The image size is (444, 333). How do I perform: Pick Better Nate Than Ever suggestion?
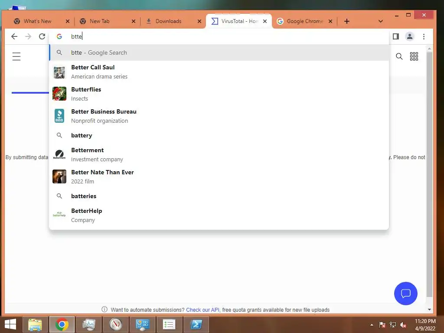[219, 177]
